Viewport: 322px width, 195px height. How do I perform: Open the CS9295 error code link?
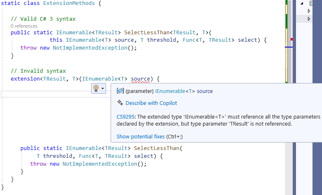(x=125, y=117)
